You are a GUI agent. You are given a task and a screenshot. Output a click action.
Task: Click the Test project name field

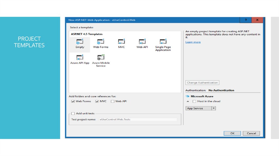click(138, 119)
